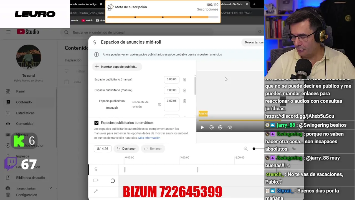Edit the first ad slot 0:00:00 time field
This screenshot has height=200, width=355.
pos(171,79)
